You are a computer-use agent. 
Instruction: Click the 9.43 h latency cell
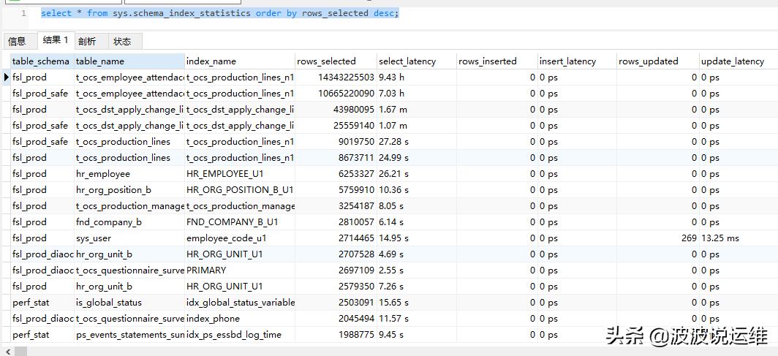(x=417, y=77)
